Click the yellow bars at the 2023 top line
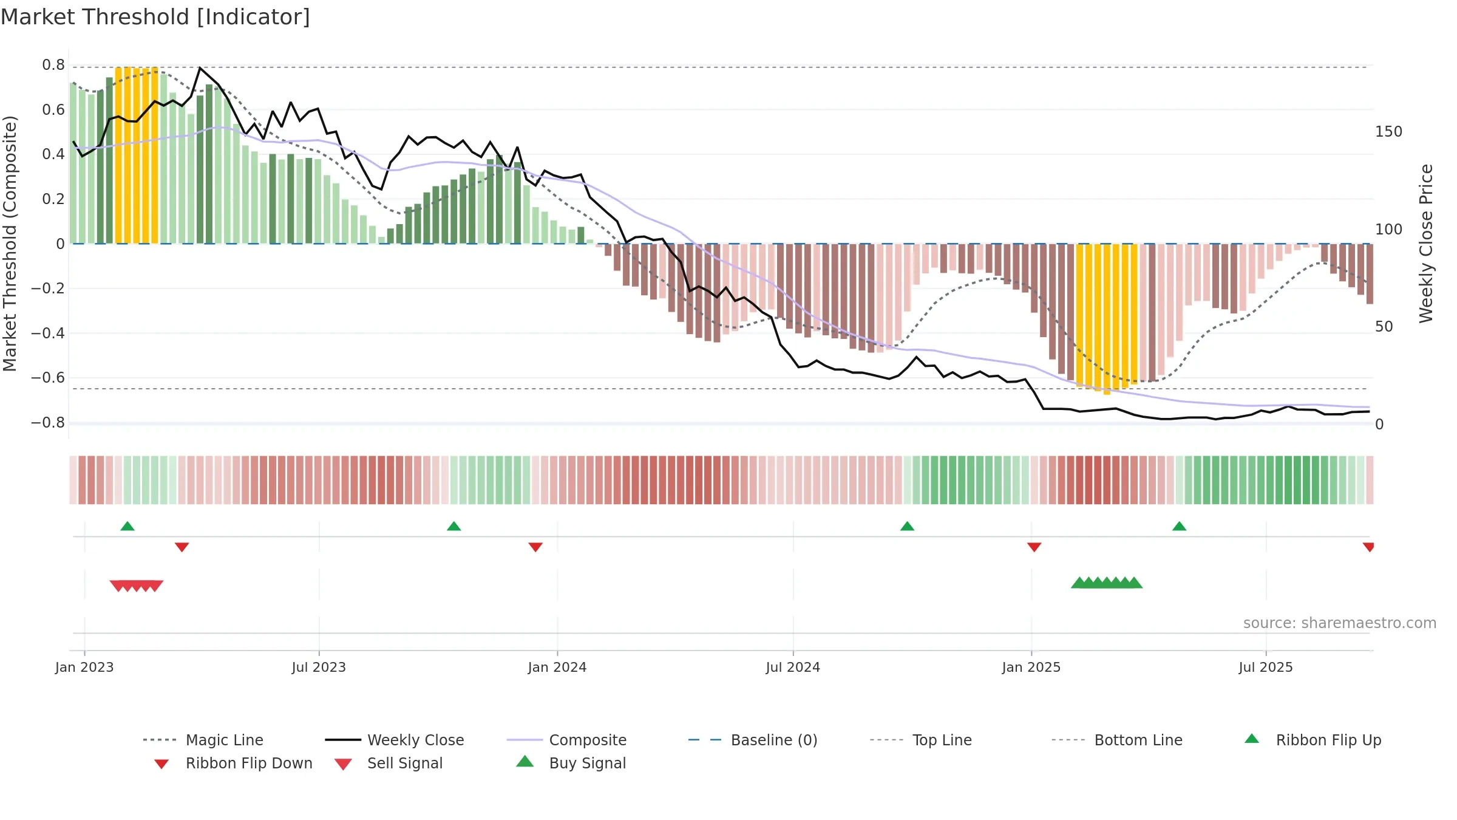This screenshot has width=1457, height=820. click(137, 155)
